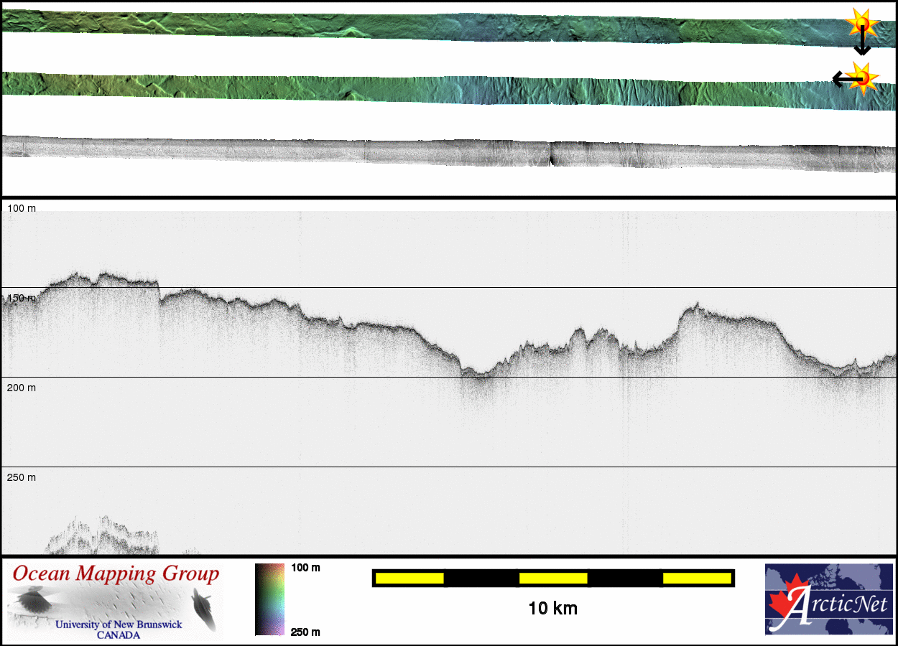Viewport: 898px width, 646px height.
Task: Select the 100 m color legend label
Action: [x=305, y=568]
